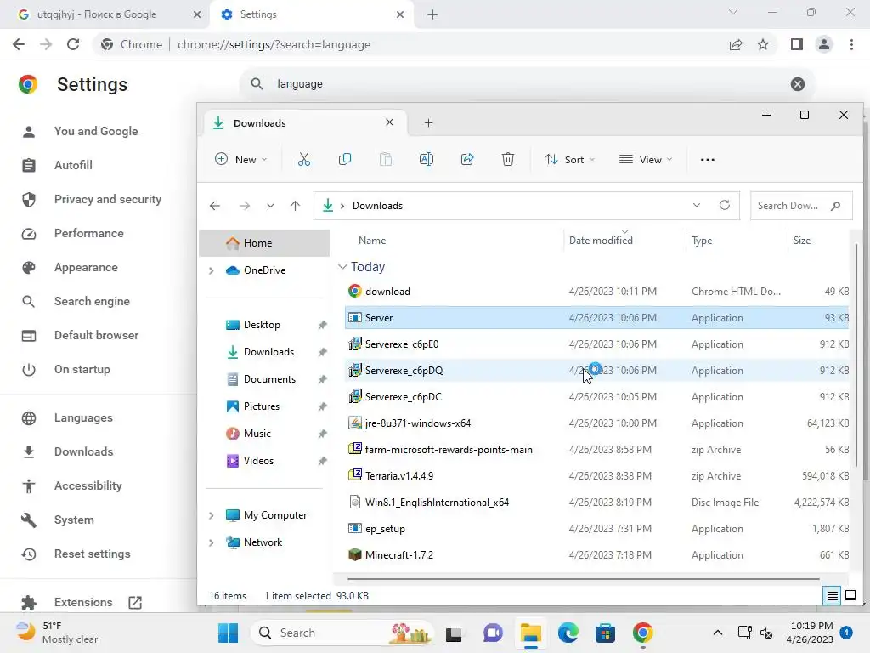The width and height of the screenshot is (870, 653).
Task: Open a new Chrome tab
Action: click(x=432, y=14)
